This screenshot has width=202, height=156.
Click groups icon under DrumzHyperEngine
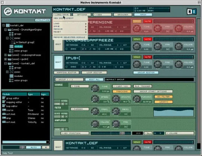11,34
